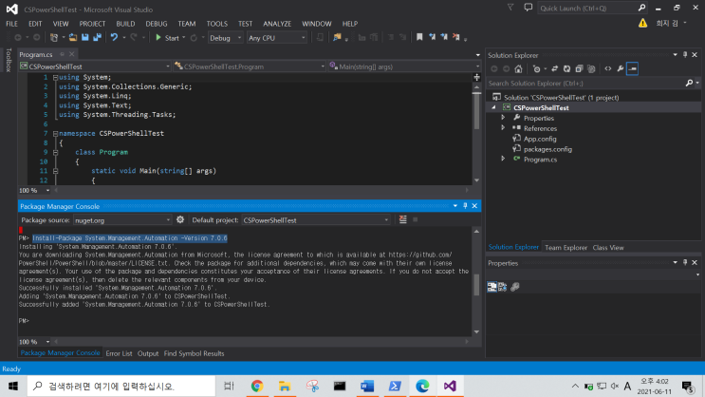Open the Default project dropdown
This screenshot has height=397, width=705.
[x=316, y=220]
